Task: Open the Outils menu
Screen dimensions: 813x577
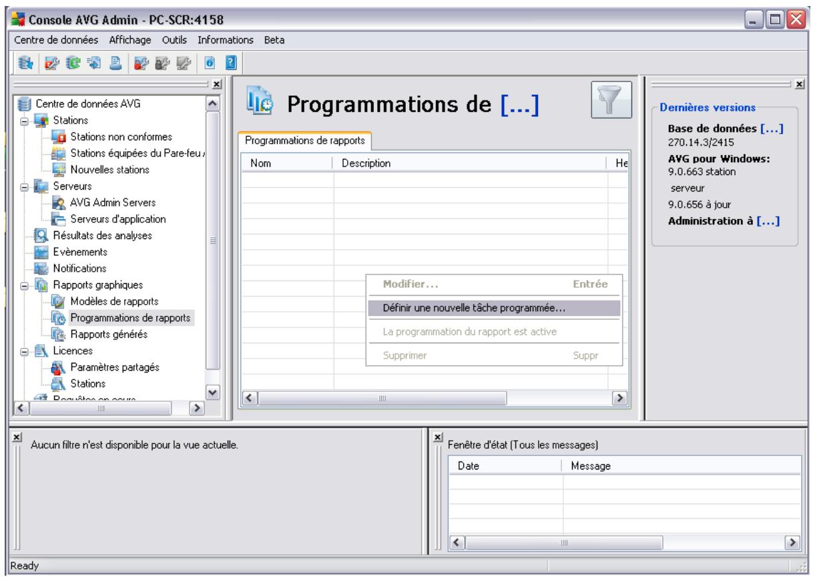Action: pyautogui.click(x=175, y=40)
